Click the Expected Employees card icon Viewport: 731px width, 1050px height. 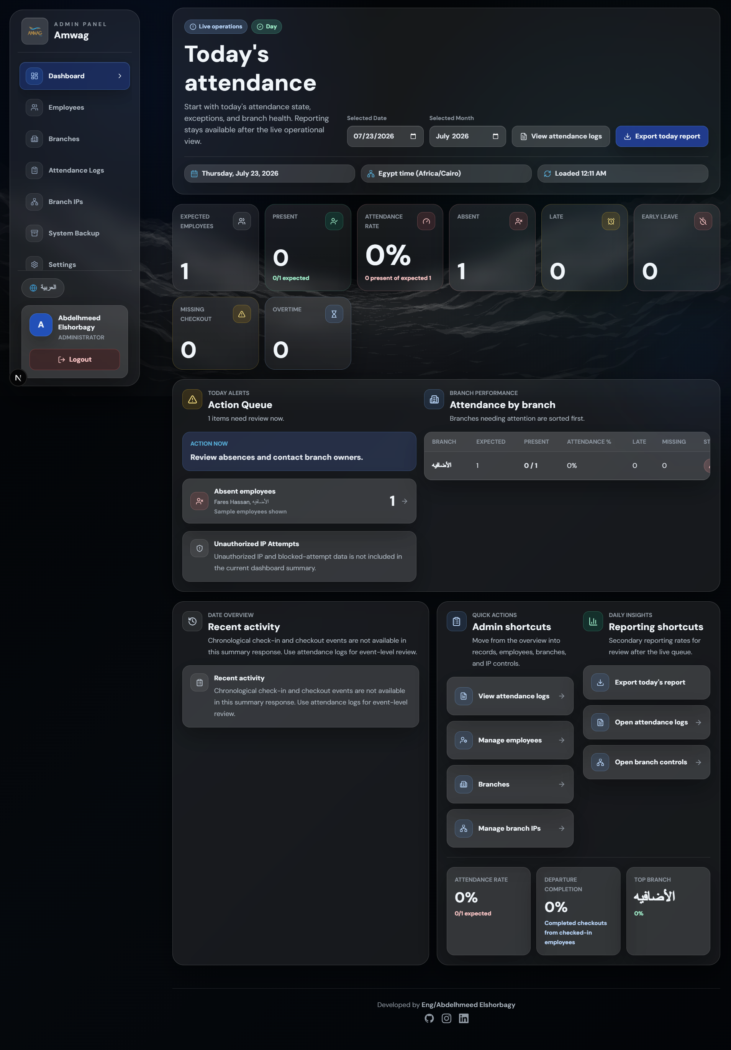coord(242,221)
